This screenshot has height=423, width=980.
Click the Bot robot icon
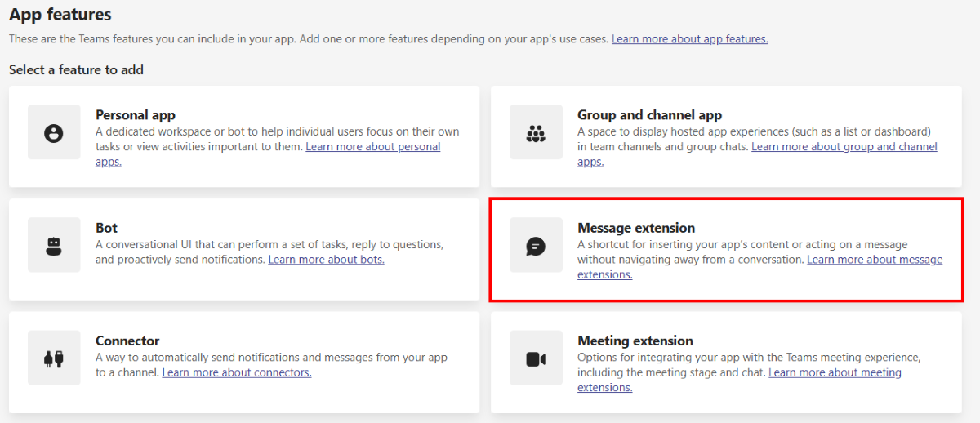[54, 245]
